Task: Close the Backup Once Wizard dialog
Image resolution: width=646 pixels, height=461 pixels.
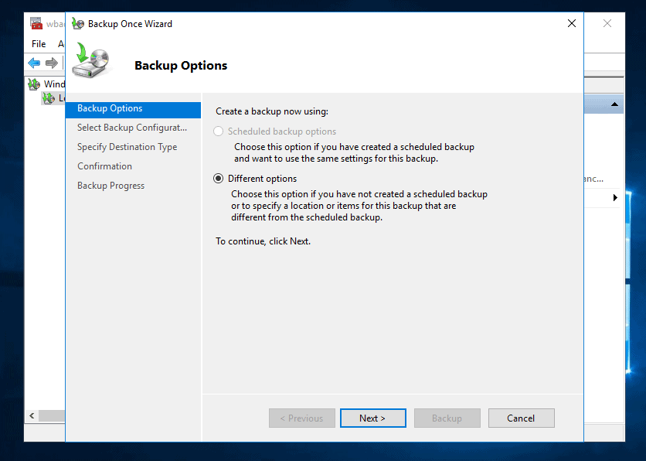Action: click(x=572, y=24)
